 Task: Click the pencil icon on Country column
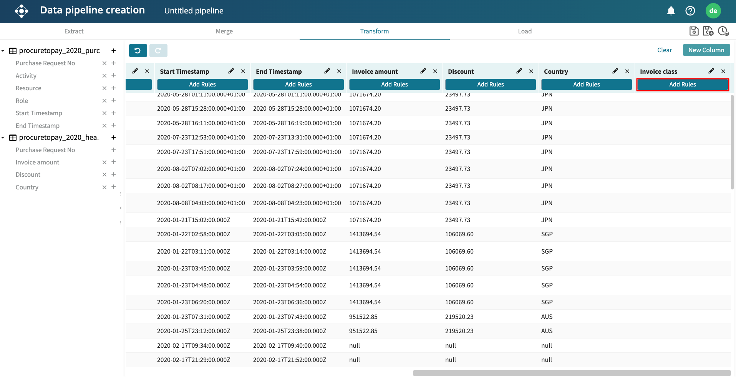click(x=615, y=71)
